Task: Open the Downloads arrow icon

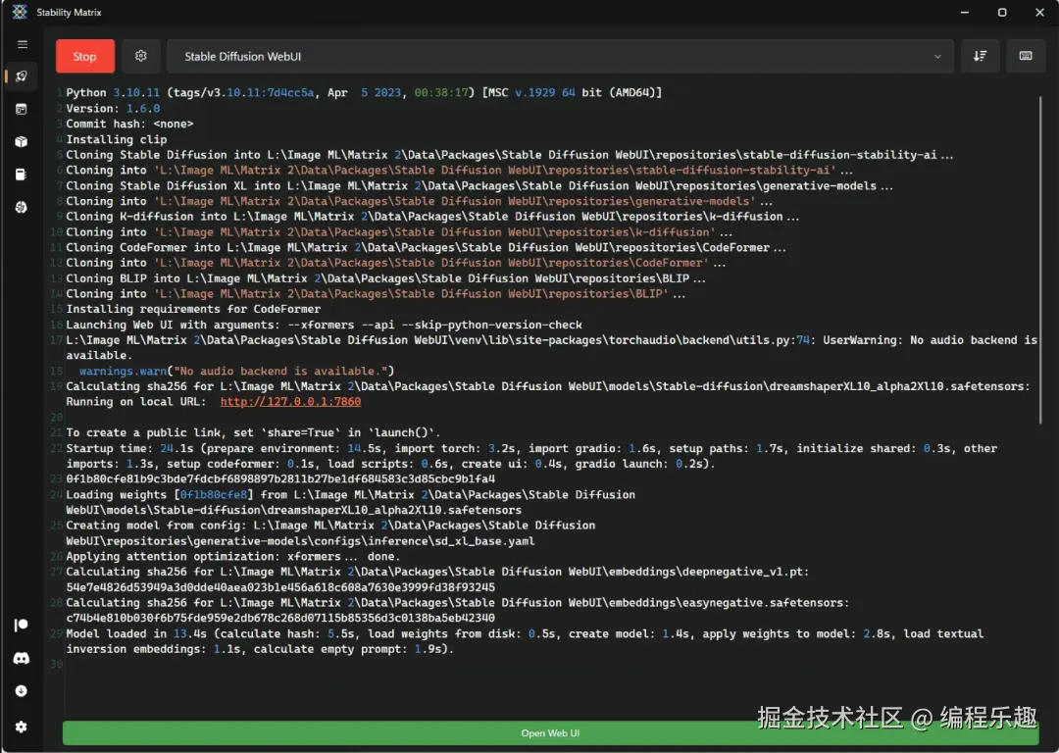Action: tap(22, 691)
